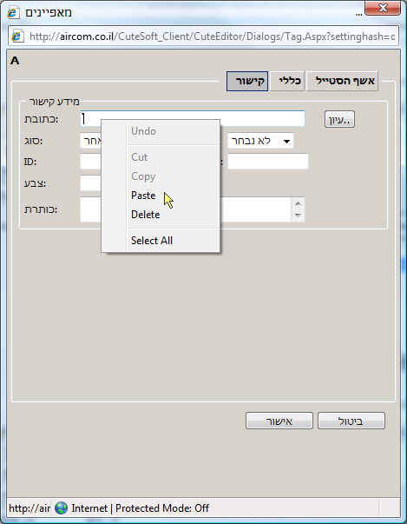Open the סוג dropdown showing אחר
407x524 pixels.
click(x=91, y=141)
